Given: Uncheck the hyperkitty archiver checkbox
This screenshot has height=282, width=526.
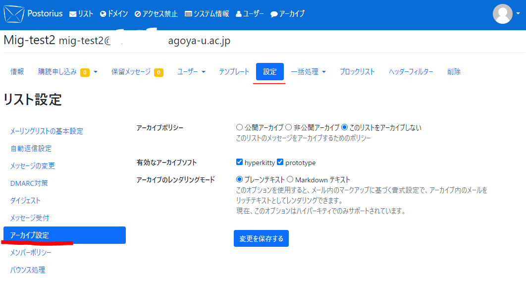Looking at the screenshot, I should [240, 162].
